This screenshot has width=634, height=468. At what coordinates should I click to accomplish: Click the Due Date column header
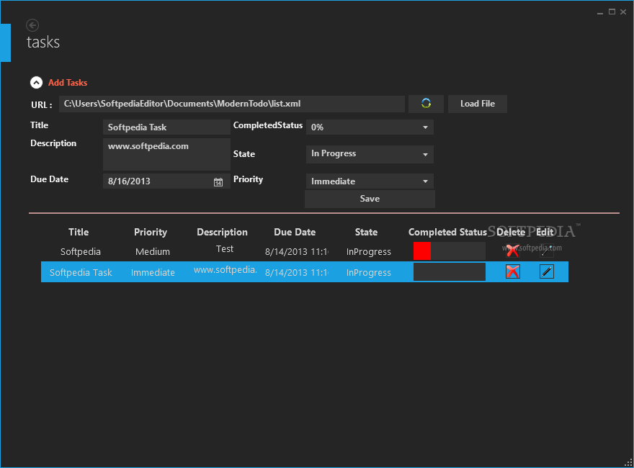click(295, 232)
